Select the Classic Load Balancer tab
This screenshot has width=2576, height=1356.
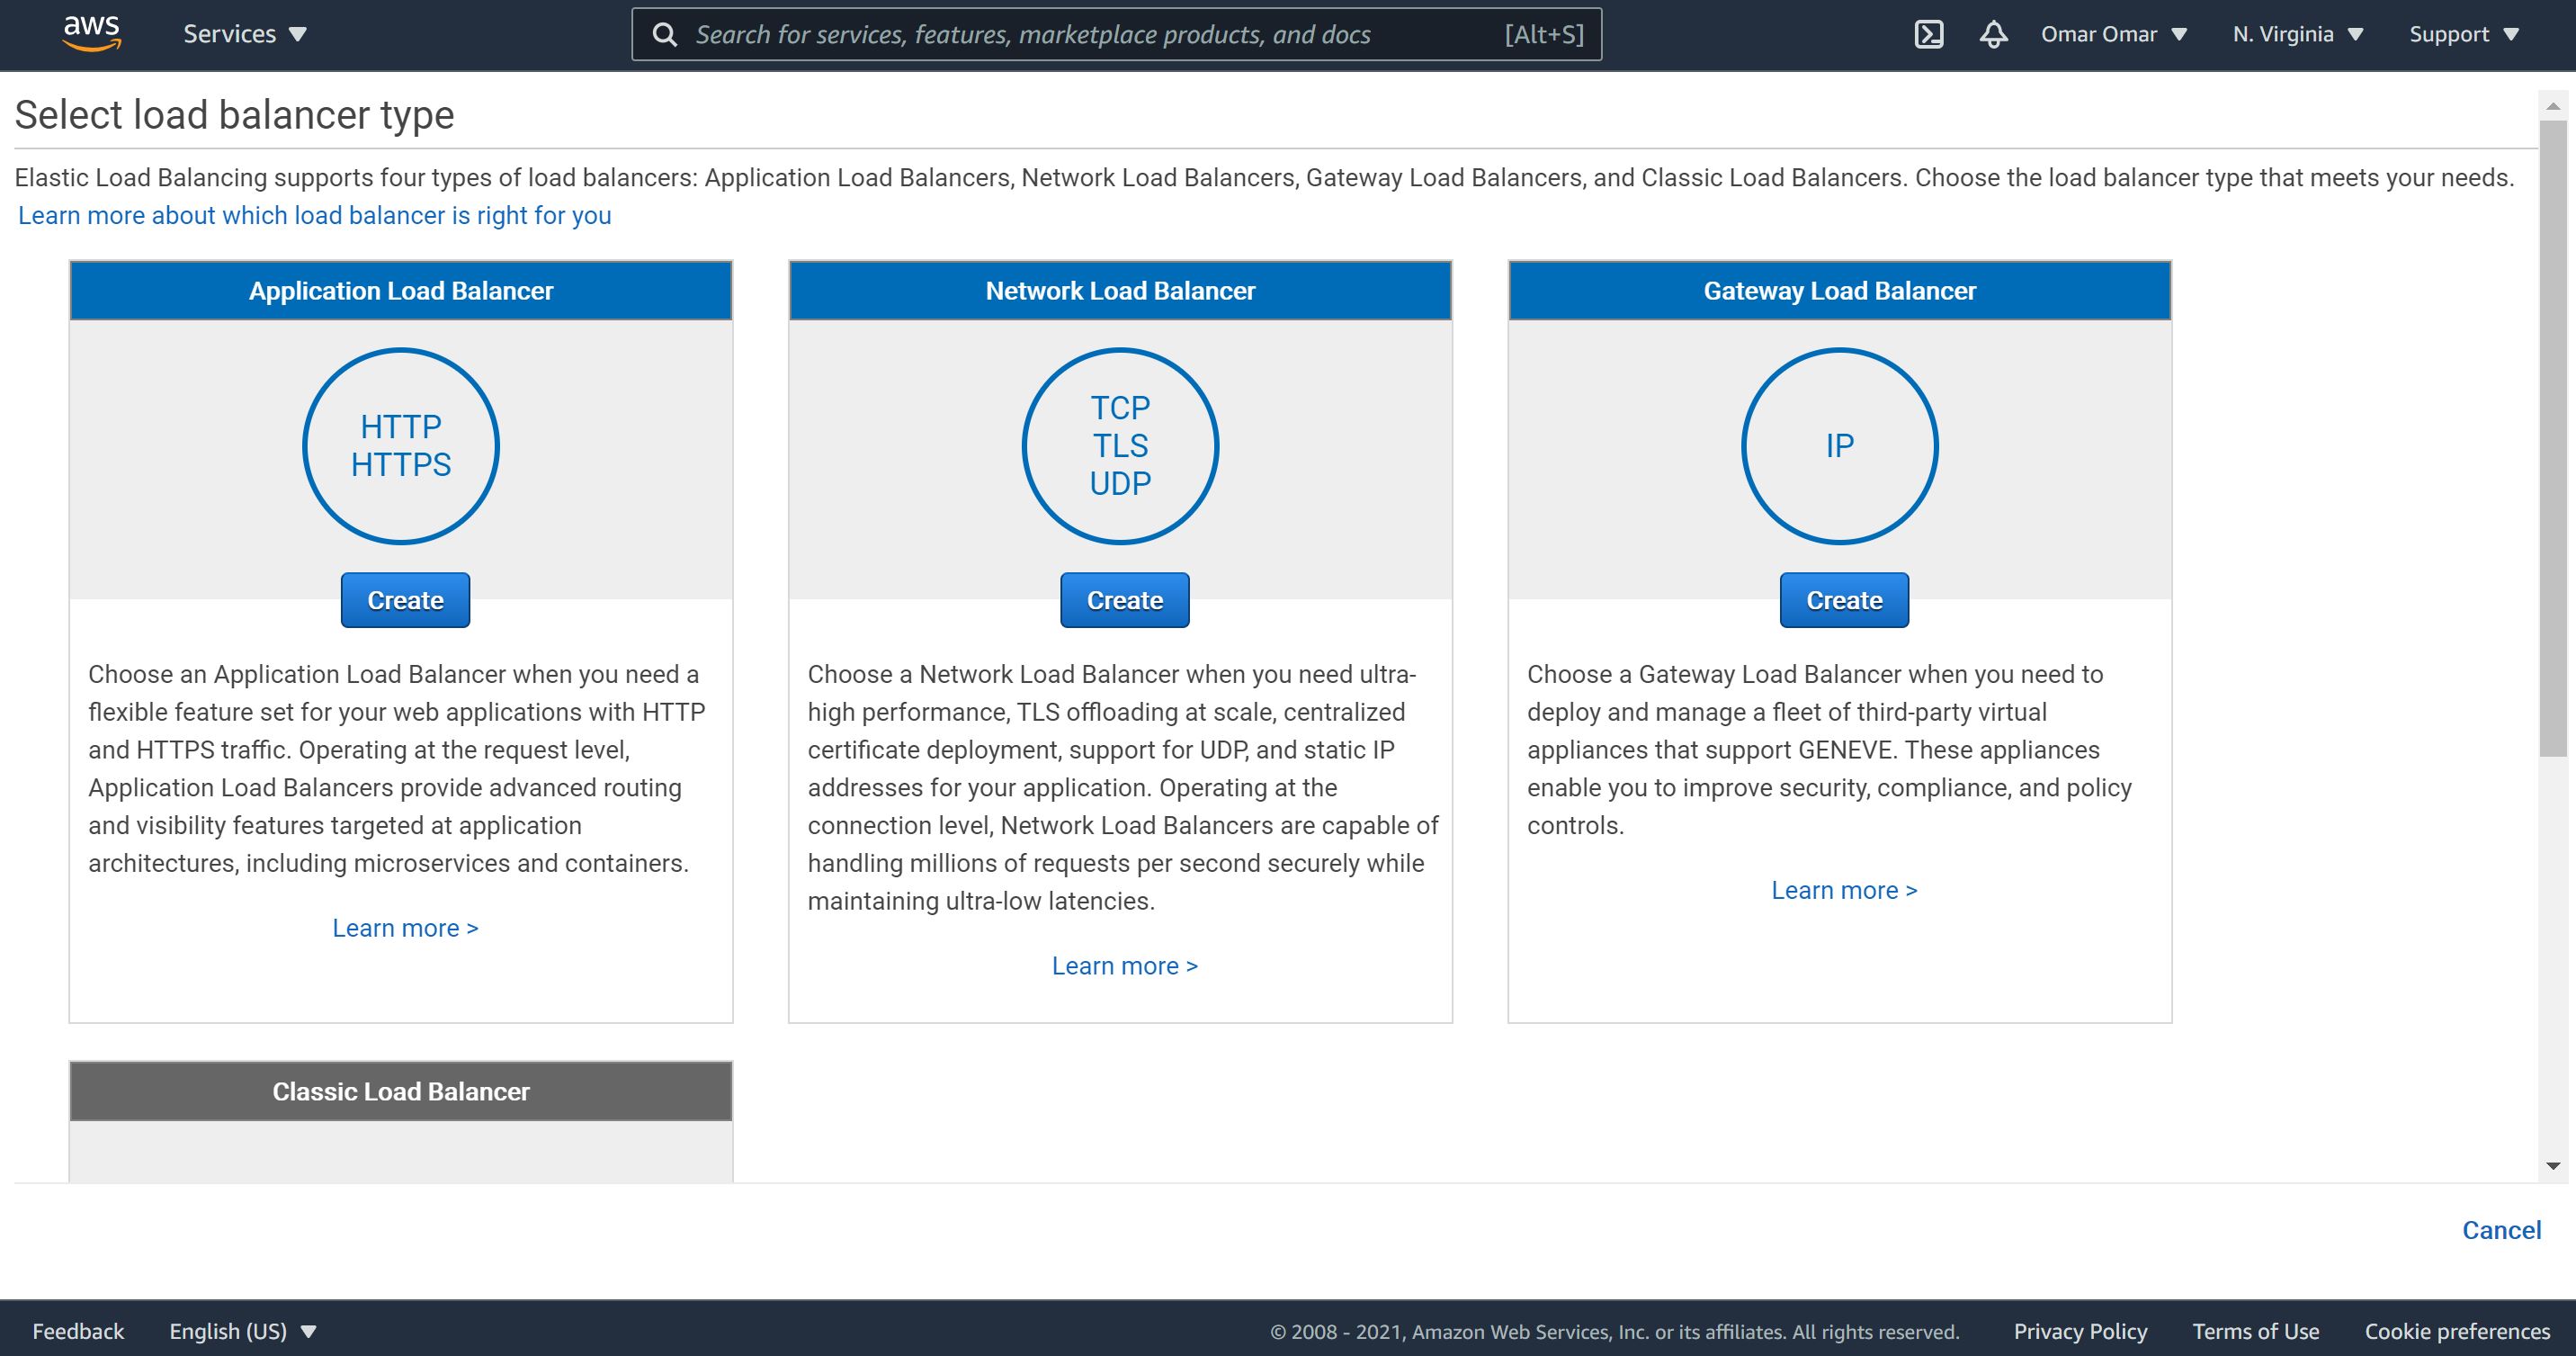point(400,1091)
